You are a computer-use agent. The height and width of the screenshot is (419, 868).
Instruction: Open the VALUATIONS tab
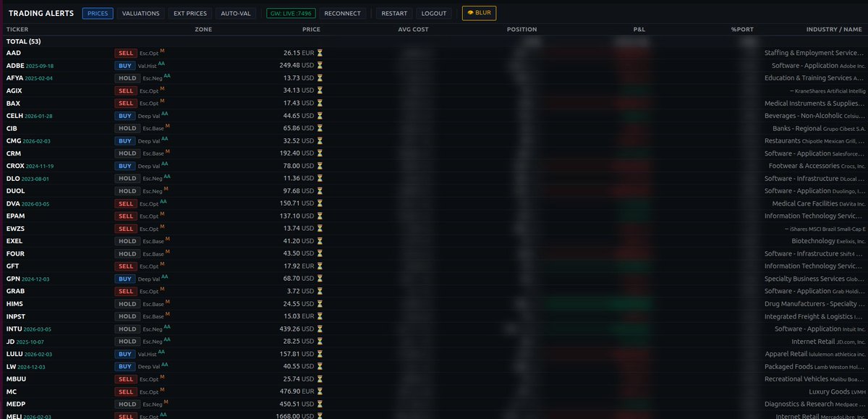[x=140, y=14]
